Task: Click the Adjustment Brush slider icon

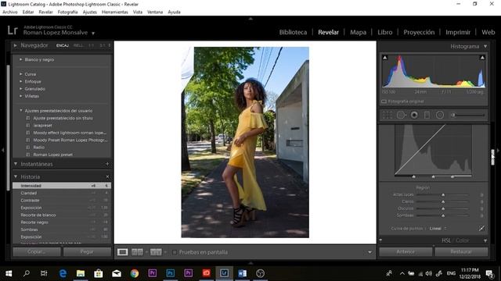Action: (453, 115)
